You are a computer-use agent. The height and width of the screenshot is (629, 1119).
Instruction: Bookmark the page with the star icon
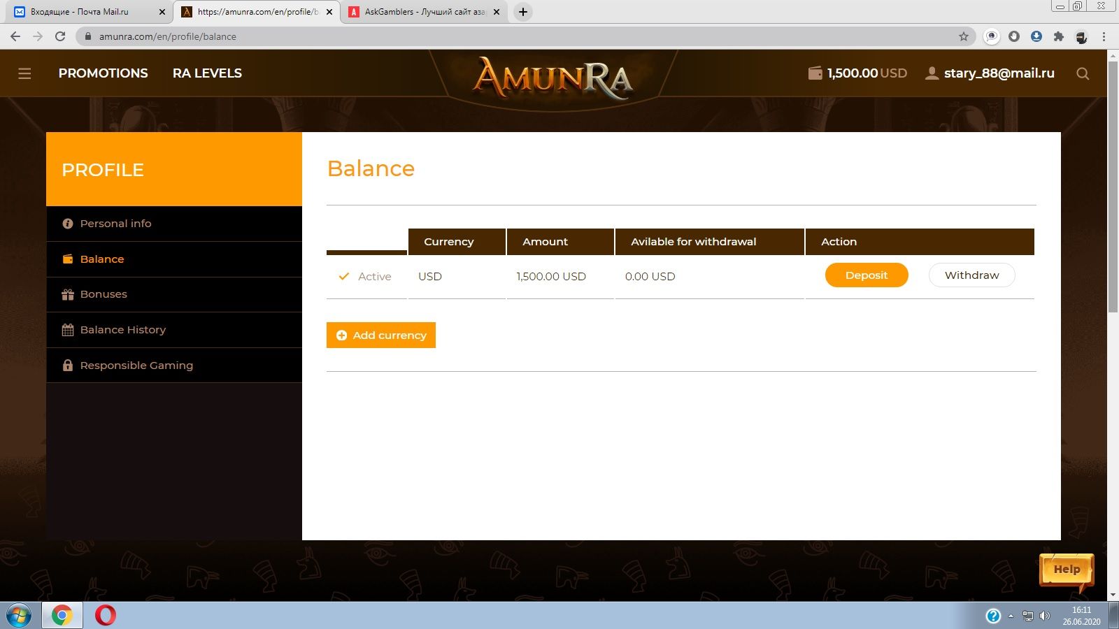[964, 36]
